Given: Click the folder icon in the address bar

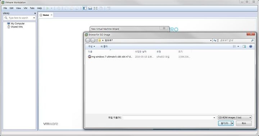Looking at the screenshot, I should 99,40.
